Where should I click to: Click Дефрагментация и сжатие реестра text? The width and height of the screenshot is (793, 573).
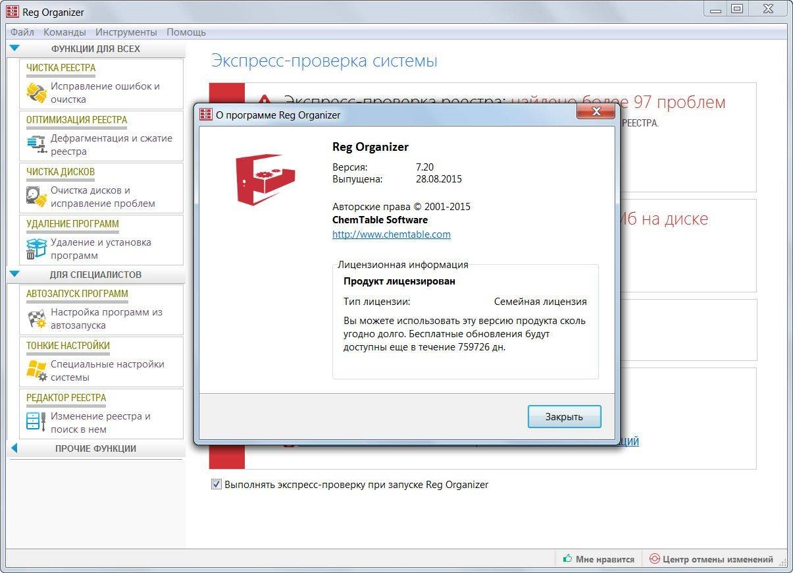pos(111,145)
